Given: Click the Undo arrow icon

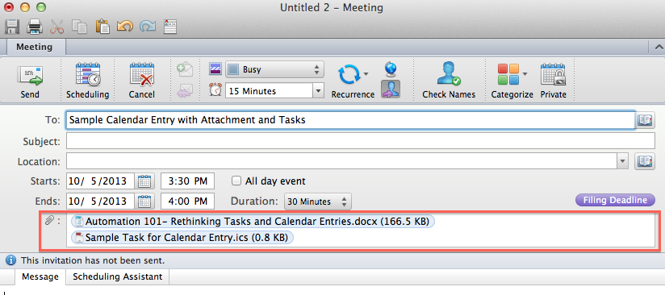Looking at the screenshot, I should [124, 27].
